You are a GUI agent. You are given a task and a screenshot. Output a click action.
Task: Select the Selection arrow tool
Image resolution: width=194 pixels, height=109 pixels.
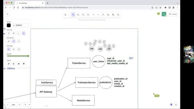click(73, 15)
